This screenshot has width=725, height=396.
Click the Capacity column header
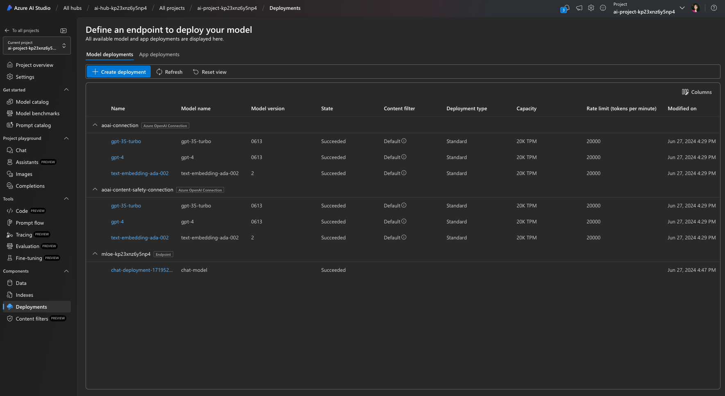click(x=526, y=108)
